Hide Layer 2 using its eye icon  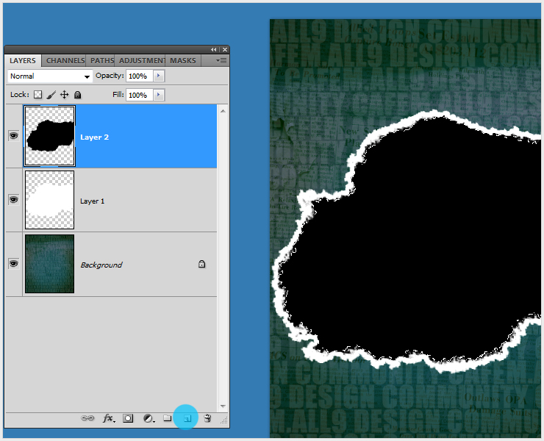click(13, 136)
